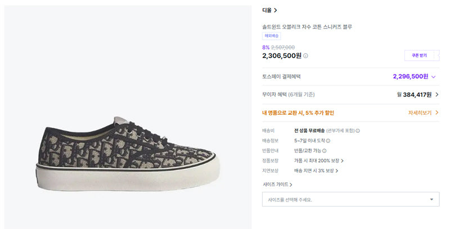This screenshot has height=229, width=450.
Task: Open the 사이즈 가이드 link
Action: coord(277,185)
